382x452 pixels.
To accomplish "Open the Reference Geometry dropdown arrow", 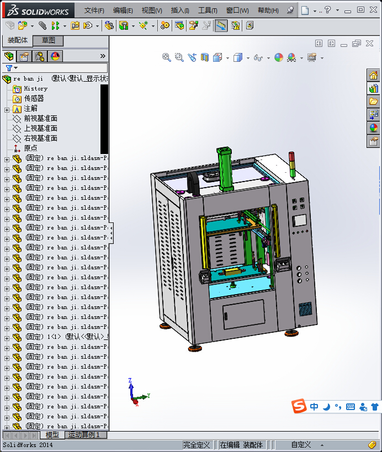I will (153, 26).
